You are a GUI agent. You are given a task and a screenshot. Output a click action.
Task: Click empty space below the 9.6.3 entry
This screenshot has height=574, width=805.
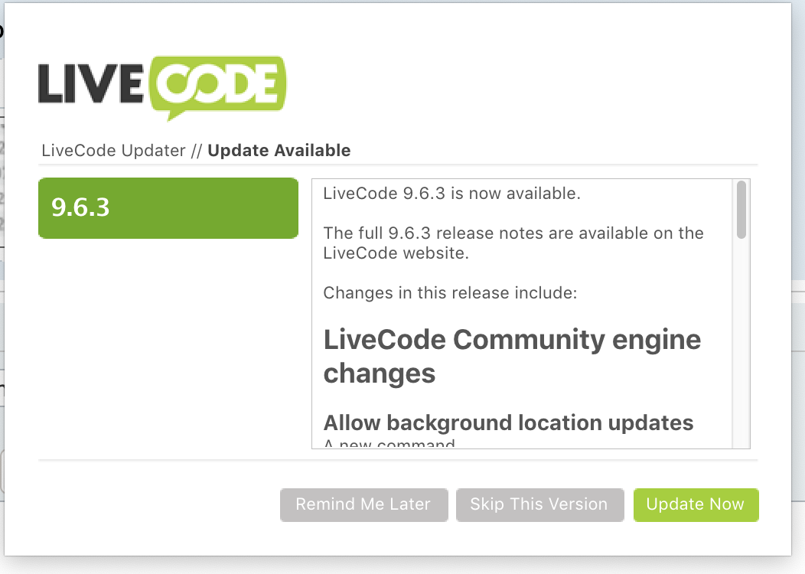pos(168,344)
